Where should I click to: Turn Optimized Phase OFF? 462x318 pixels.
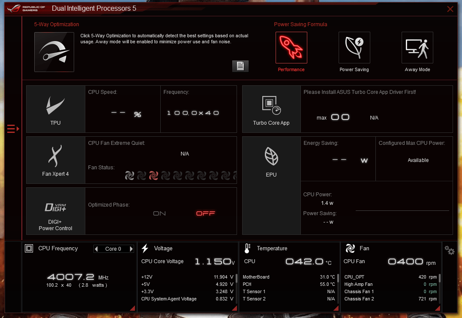tap(206, 213)
